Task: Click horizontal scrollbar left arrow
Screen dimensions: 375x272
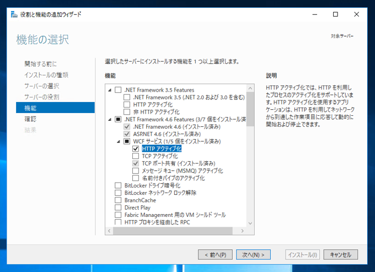Action: [x=109, y=231]
